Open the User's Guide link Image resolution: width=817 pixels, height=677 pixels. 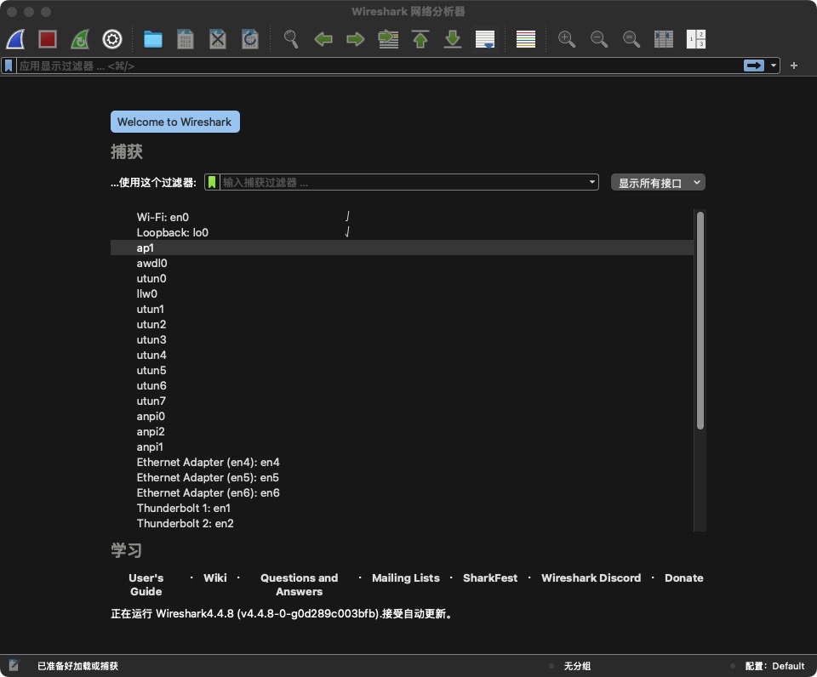[x=146, y=584]
